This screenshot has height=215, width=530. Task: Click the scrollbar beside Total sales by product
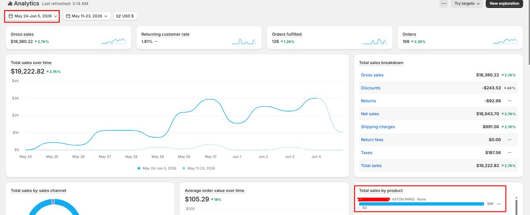516,206
